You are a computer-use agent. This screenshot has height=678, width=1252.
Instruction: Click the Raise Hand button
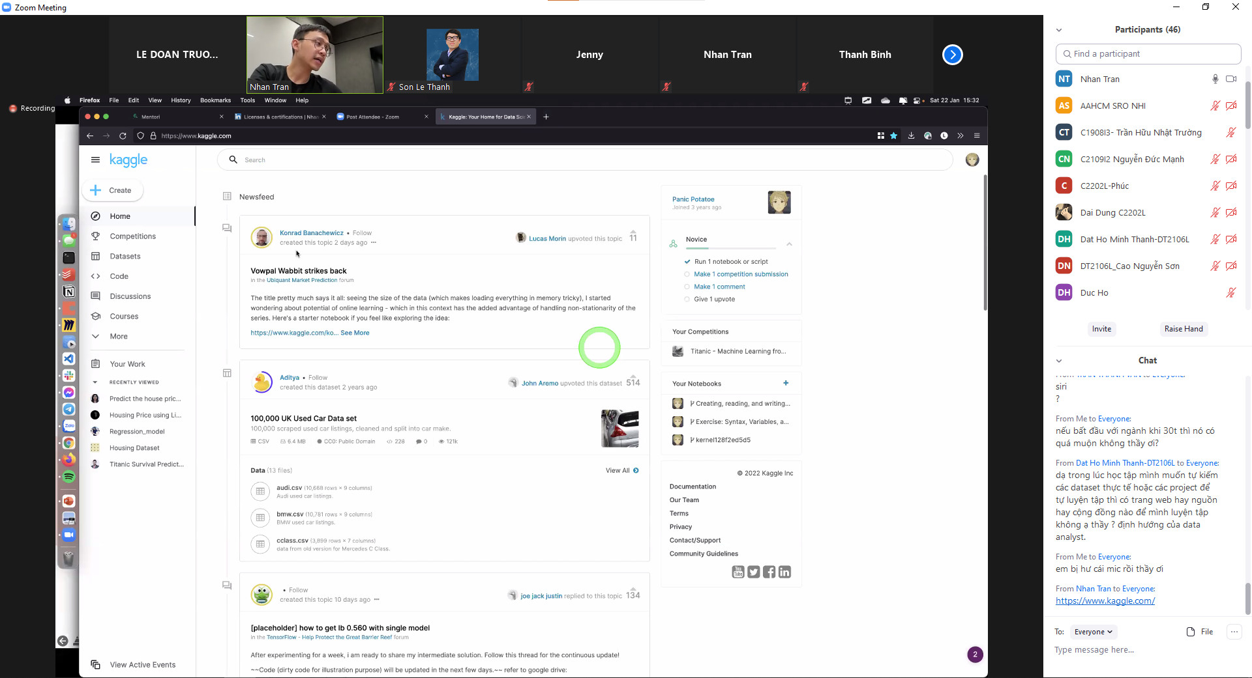(1184, 329)
